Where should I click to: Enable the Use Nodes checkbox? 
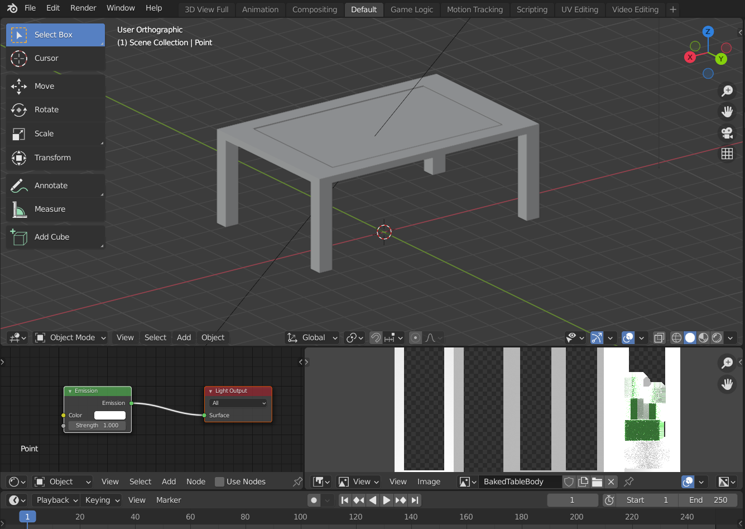[220, 482]
